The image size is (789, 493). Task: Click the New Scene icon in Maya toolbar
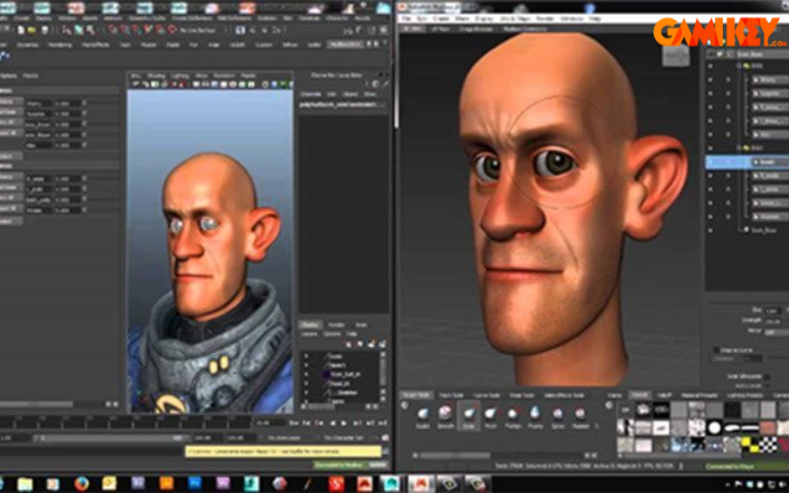click(21, 31)
